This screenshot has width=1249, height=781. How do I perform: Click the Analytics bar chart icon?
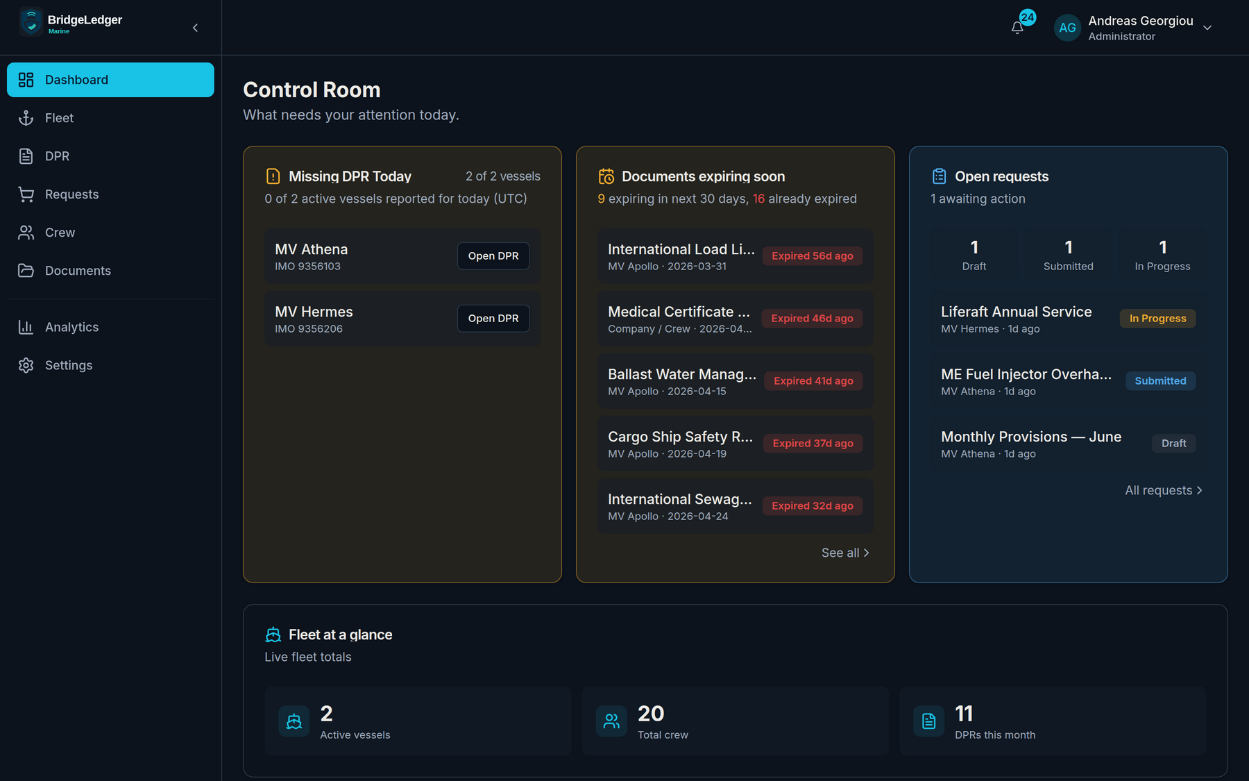click(26, 327)
